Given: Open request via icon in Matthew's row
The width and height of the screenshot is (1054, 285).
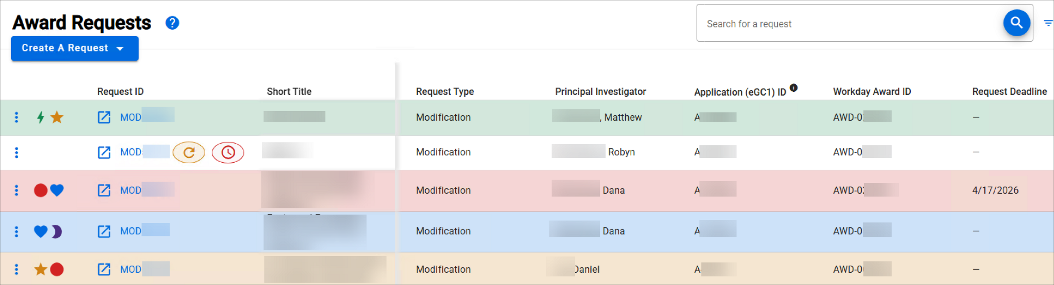Looking at the screenshot, I should (104, 117).
